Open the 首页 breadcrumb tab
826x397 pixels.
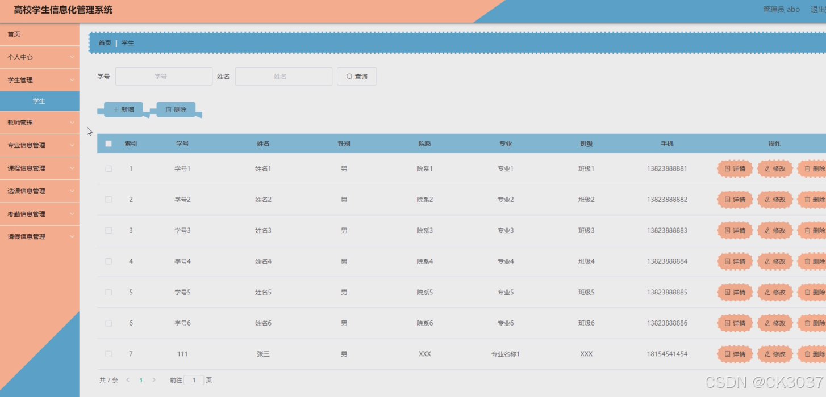pyautogui.click(x=105, y=43)
